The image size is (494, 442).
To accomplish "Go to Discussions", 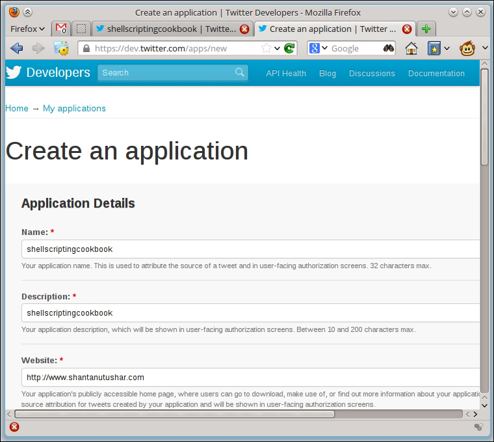I will click(x=372, y=73).
